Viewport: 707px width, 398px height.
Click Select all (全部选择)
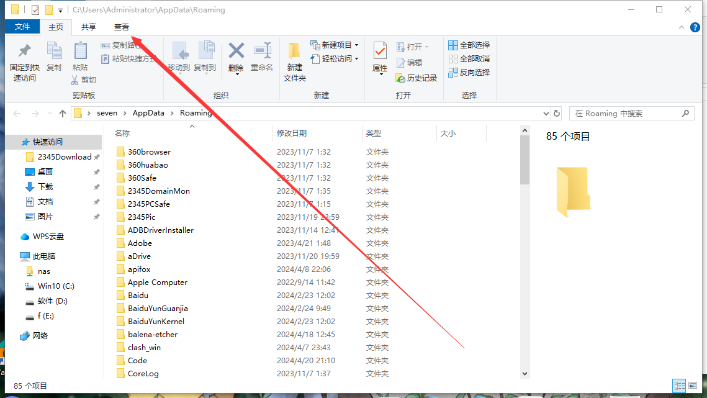pos(469,45)
